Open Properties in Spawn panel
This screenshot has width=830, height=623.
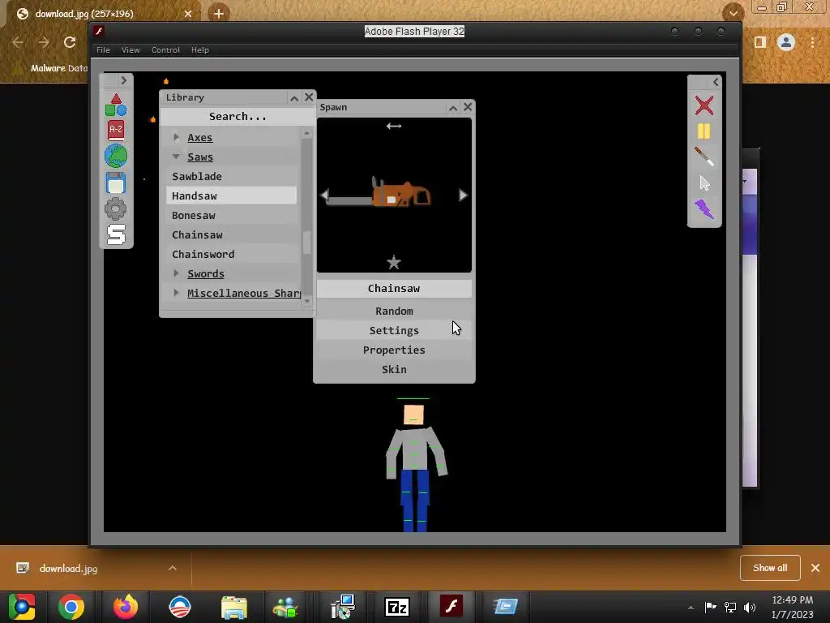(x=394, y=350)
